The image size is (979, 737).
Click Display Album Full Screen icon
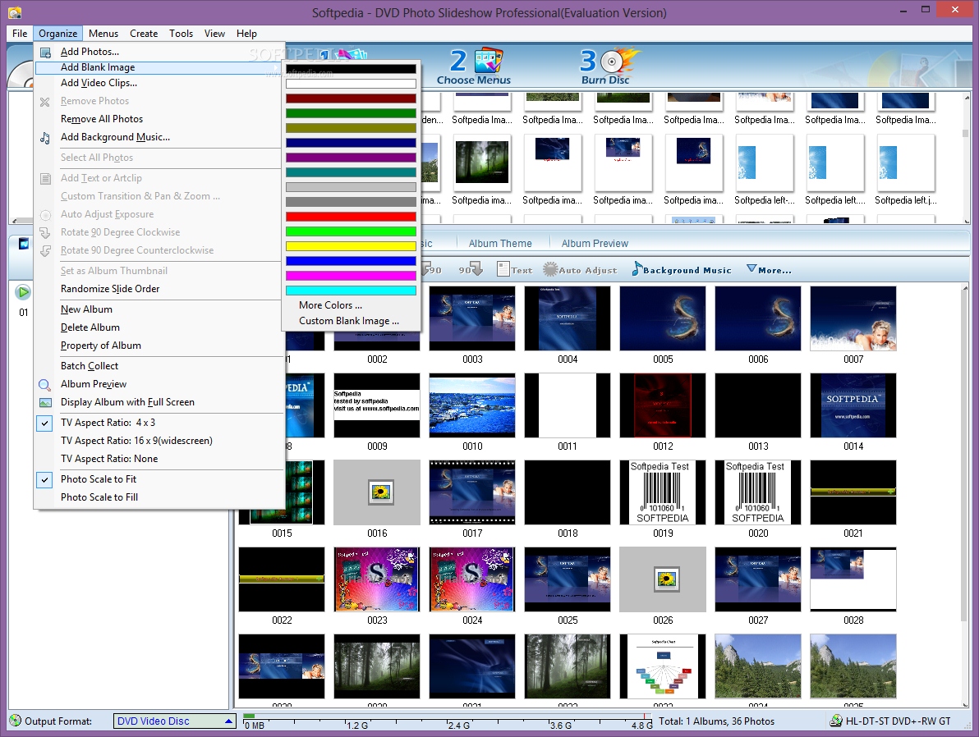[x=45, y=402]
